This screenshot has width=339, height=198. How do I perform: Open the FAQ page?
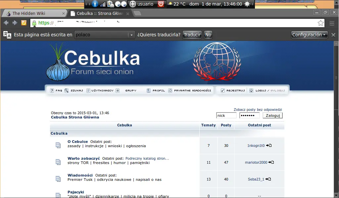(x=59, y=90)
